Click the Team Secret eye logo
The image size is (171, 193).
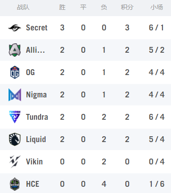(15, 28)
